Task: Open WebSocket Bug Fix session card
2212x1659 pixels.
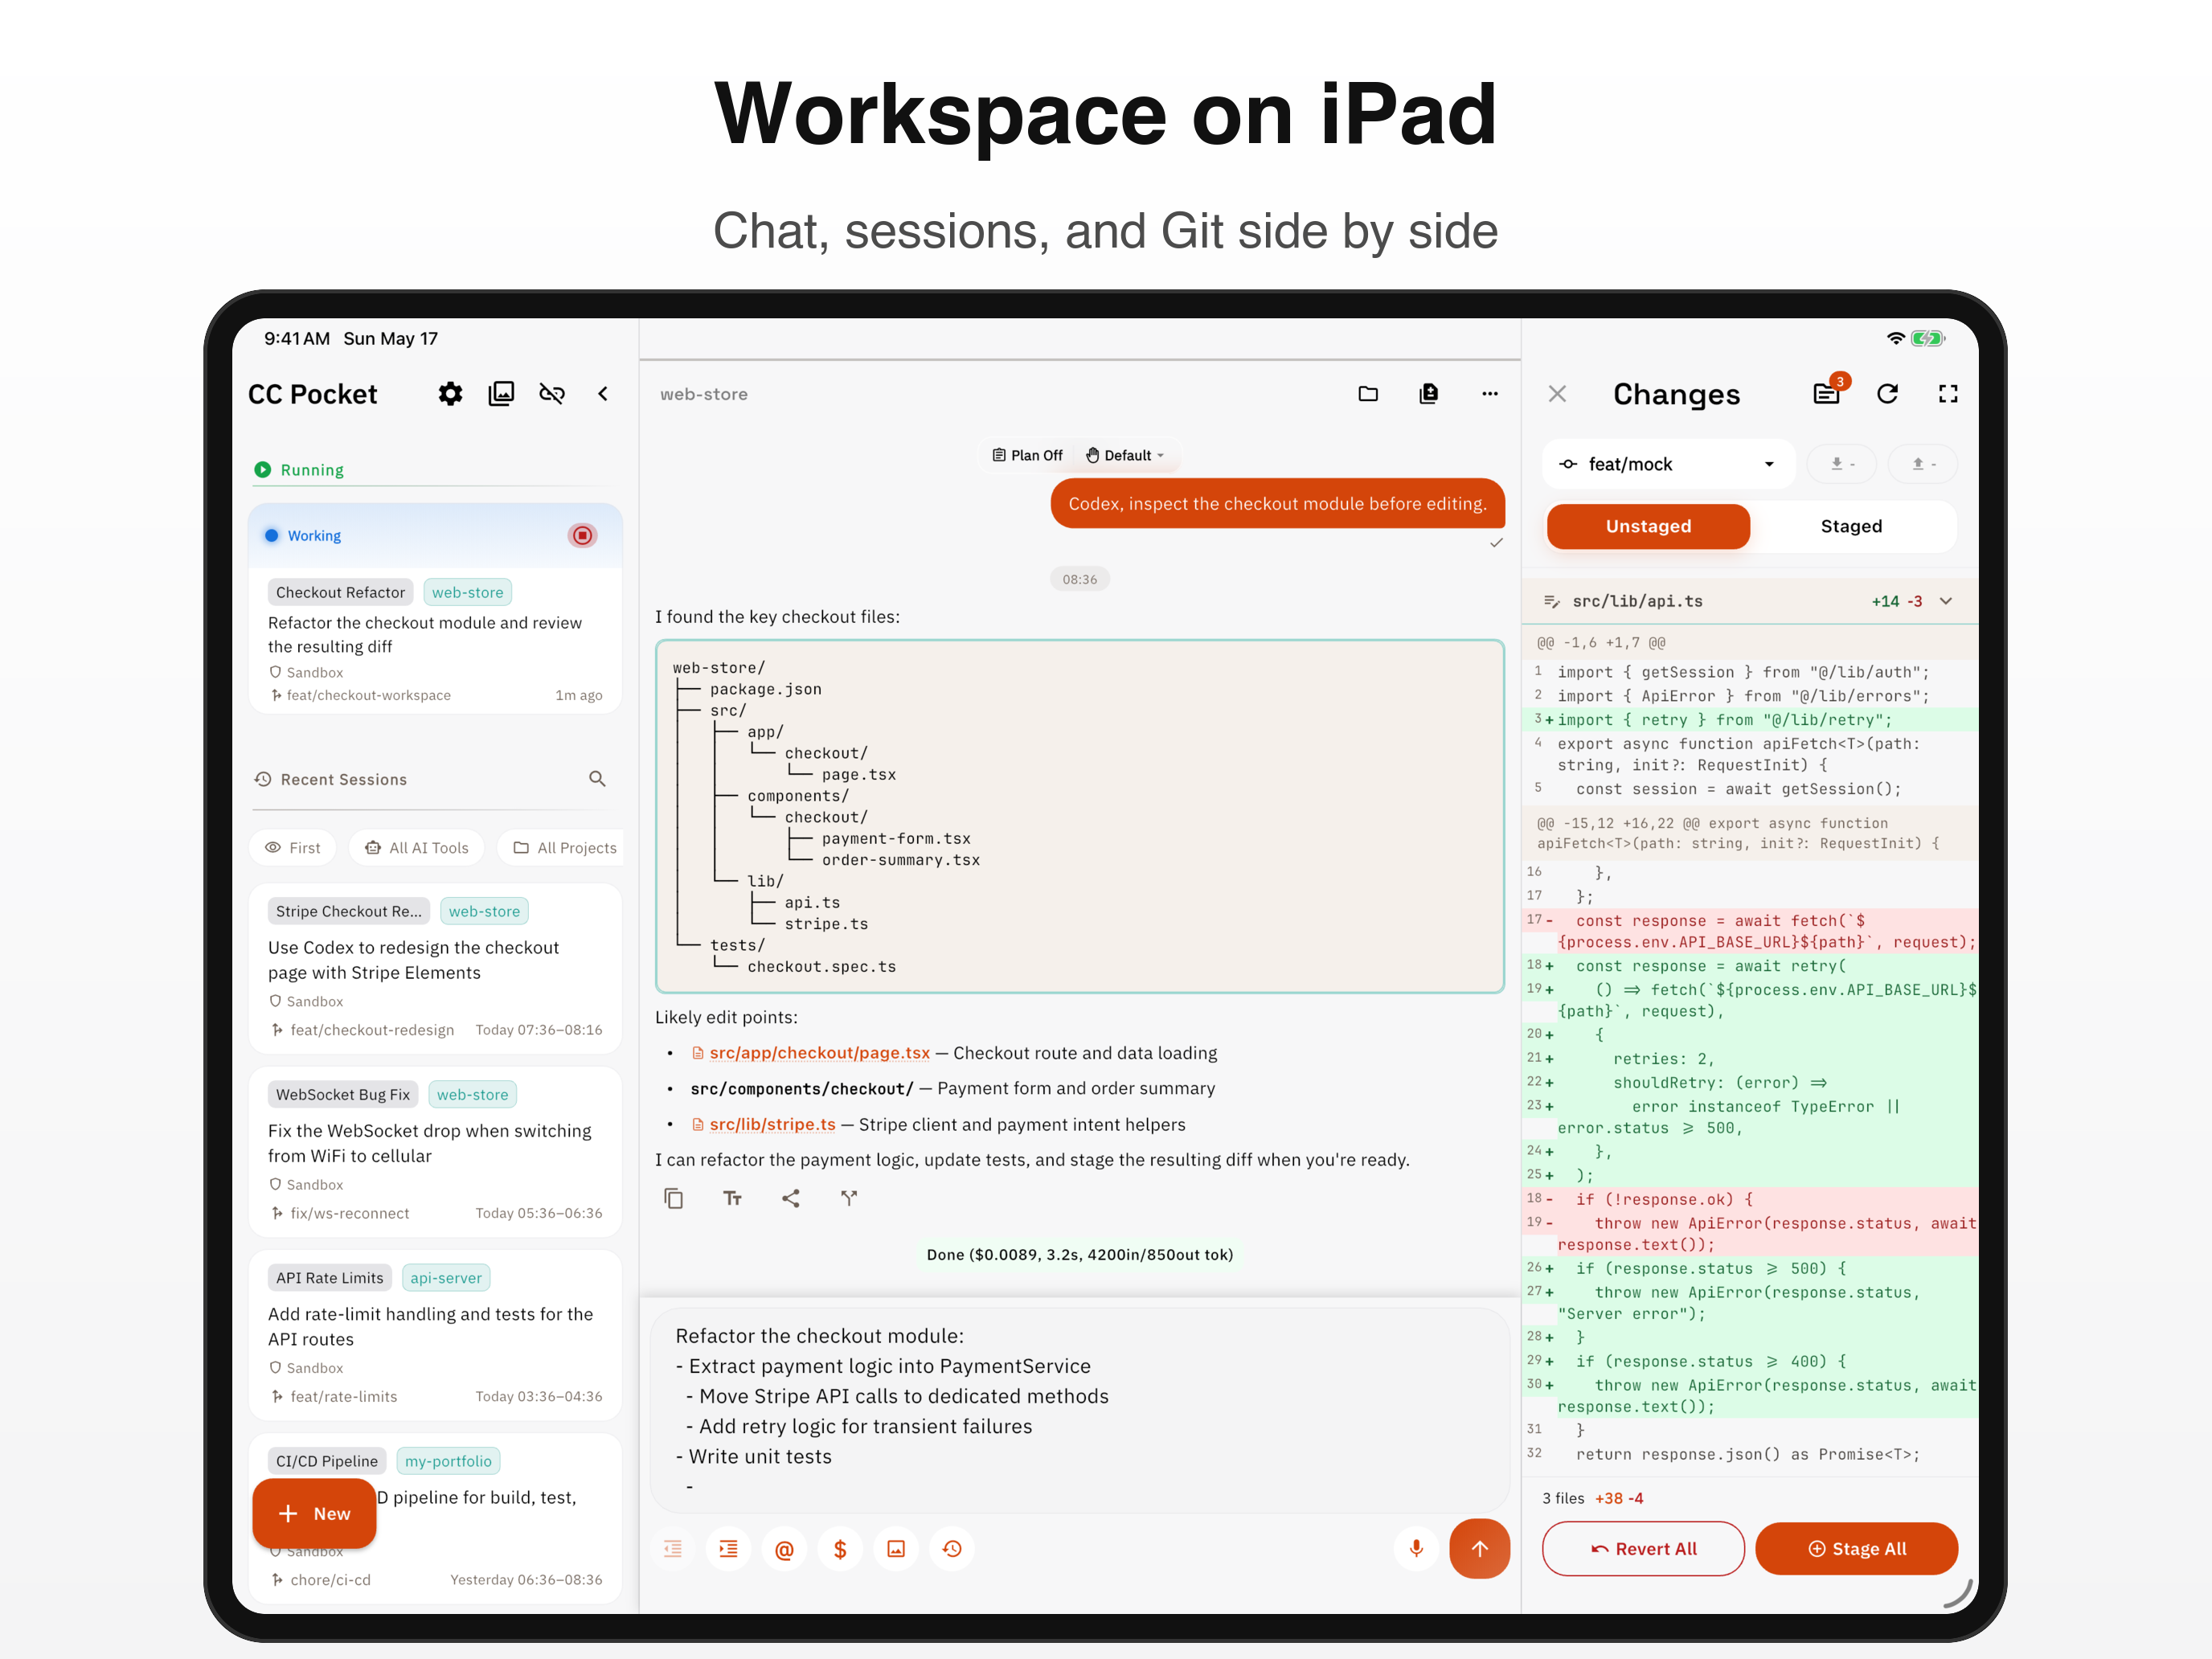Action: click(436, 1152)
